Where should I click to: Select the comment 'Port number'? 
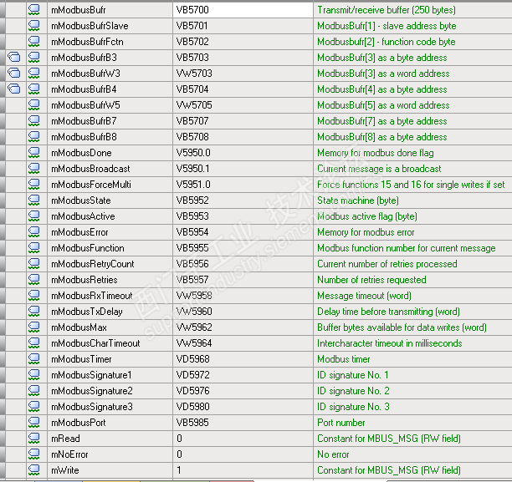point(340,423)
